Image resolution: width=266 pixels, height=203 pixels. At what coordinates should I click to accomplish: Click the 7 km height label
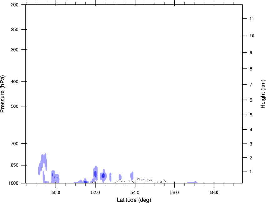click(x=251, y=85)
